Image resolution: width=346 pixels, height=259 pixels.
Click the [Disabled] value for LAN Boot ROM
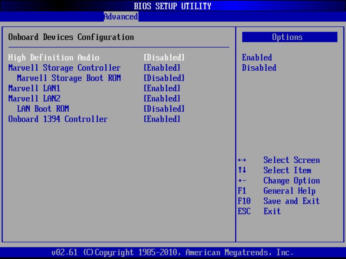tap(163, 108)
